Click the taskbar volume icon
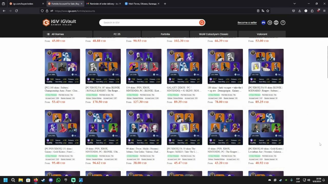328x184 pixels. (309, 180)
